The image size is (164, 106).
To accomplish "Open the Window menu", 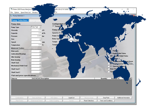I will (35, 12).
